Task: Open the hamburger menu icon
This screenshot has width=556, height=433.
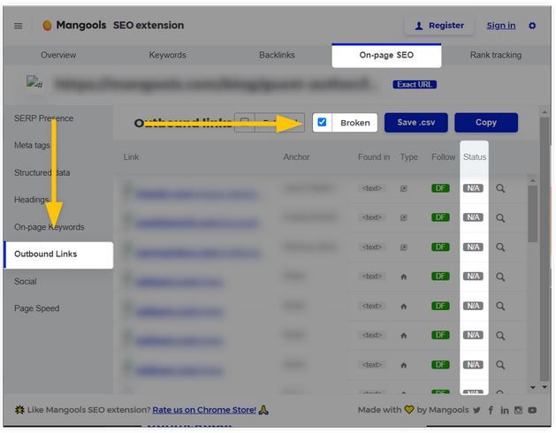Action: pyautogui.click(x=18, y=26)
